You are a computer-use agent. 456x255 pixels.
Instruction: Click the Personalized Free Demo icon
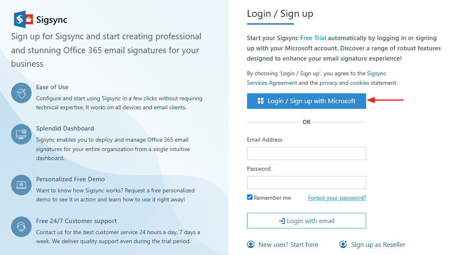(21, 185)
